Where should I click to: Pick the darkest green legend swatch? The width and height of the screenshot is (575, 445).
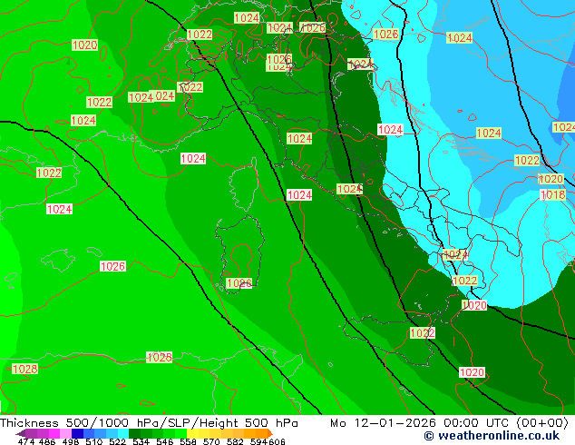coord(134,433)
